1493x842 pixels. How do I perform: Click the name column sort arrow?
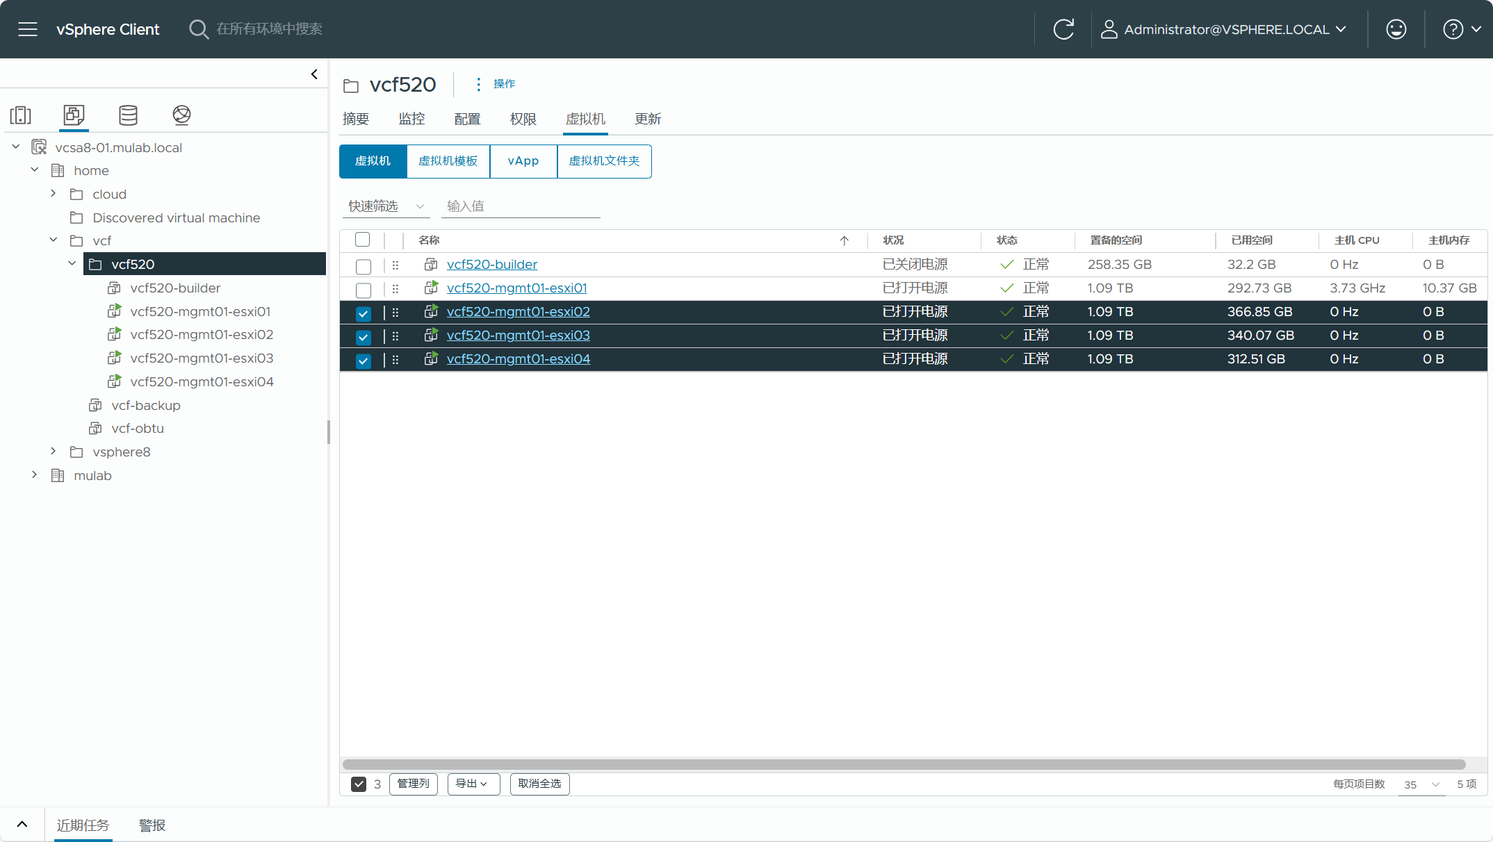(x=845, y=240)
